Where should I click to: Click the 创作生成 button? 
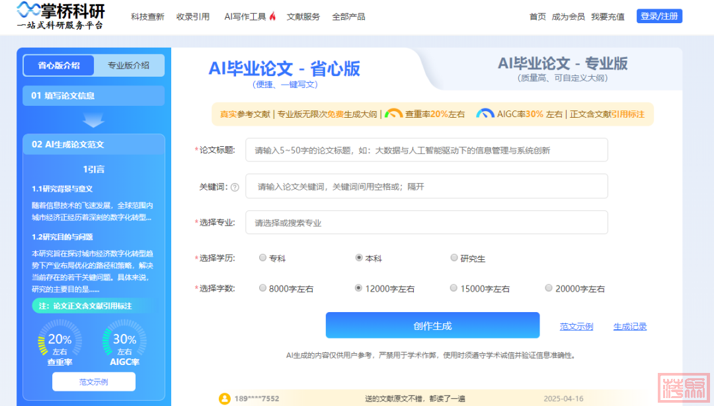[x=432, y=325]
